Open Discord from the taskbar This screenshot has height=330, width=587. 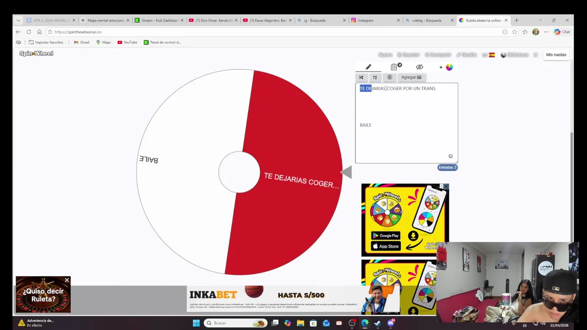[391, 323]
